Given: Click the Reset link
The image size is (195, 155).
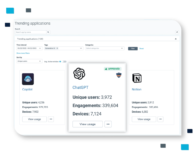Looking at the screenshot, I should pos(141,49).
